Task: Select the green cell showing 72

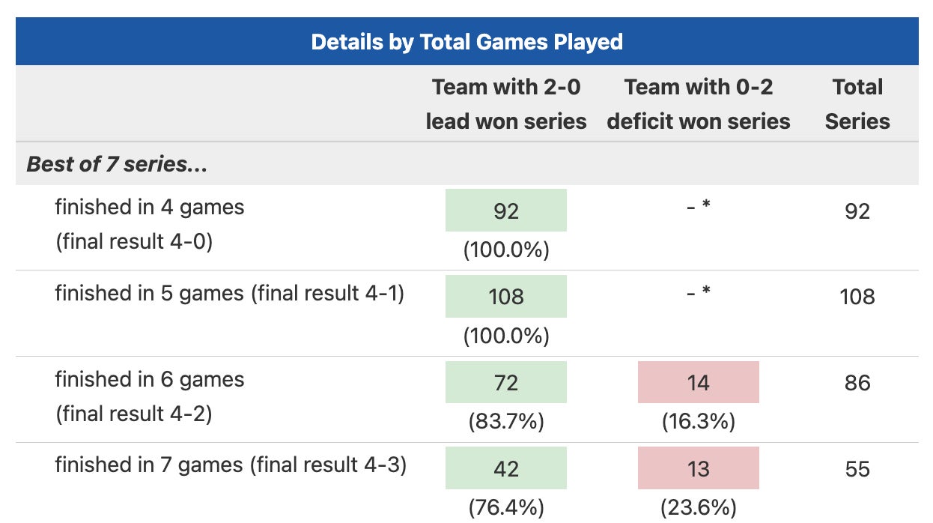Action: (506, 383)
